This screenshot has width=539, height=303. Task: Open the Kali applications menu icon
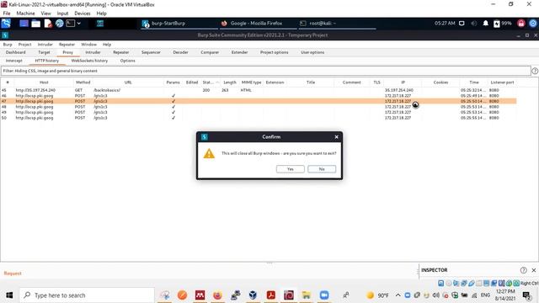(x=6, y=23)
